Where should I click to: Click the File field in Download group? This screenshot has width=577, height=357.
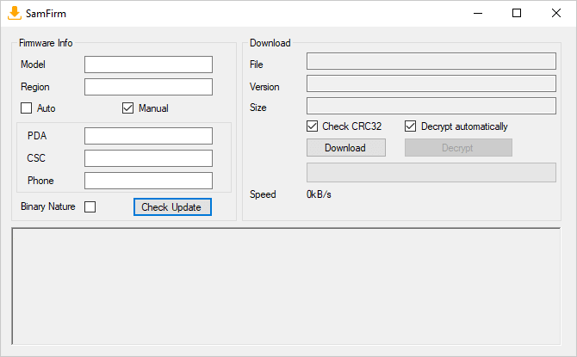431,61
